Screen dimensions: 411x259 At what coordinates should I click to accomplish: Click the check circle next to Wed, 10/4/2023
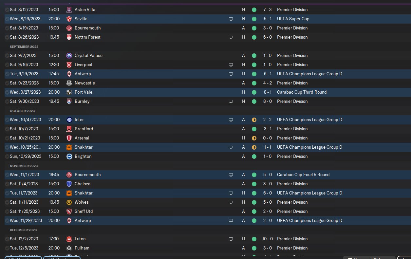pos(7,120)
